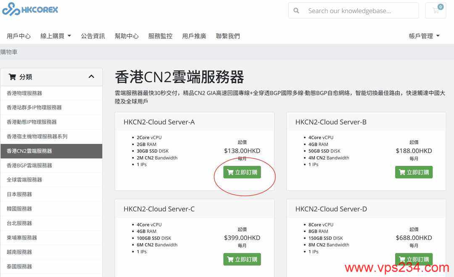
Task: Order HKCN2-Cloud Server-A with 立即訂購
Action: [x=242, y=172]
